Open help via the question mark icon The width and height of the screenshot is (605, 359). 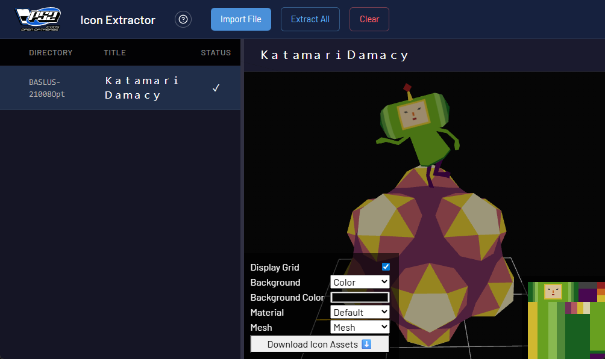coord(183,19)
